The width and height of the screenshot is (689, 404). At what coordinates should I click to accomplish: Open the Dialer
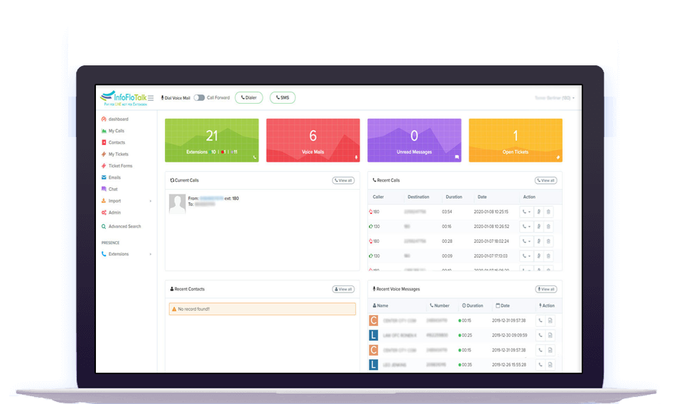point(249,97)
